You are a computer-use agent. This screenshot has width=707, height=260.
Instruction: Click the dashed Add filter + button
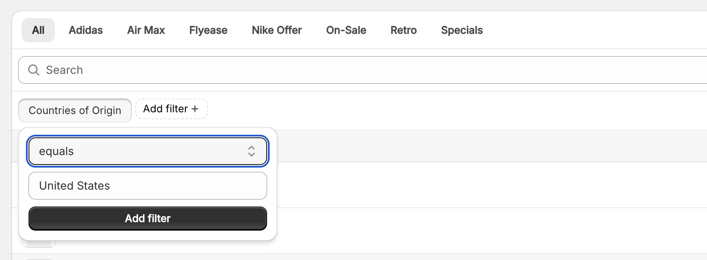[x=172, y=109]
